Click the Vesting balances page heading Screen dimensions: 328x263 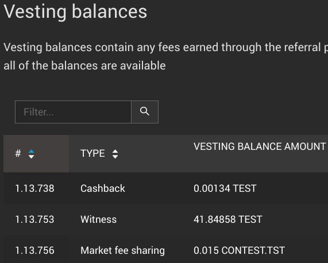point(75,11)
